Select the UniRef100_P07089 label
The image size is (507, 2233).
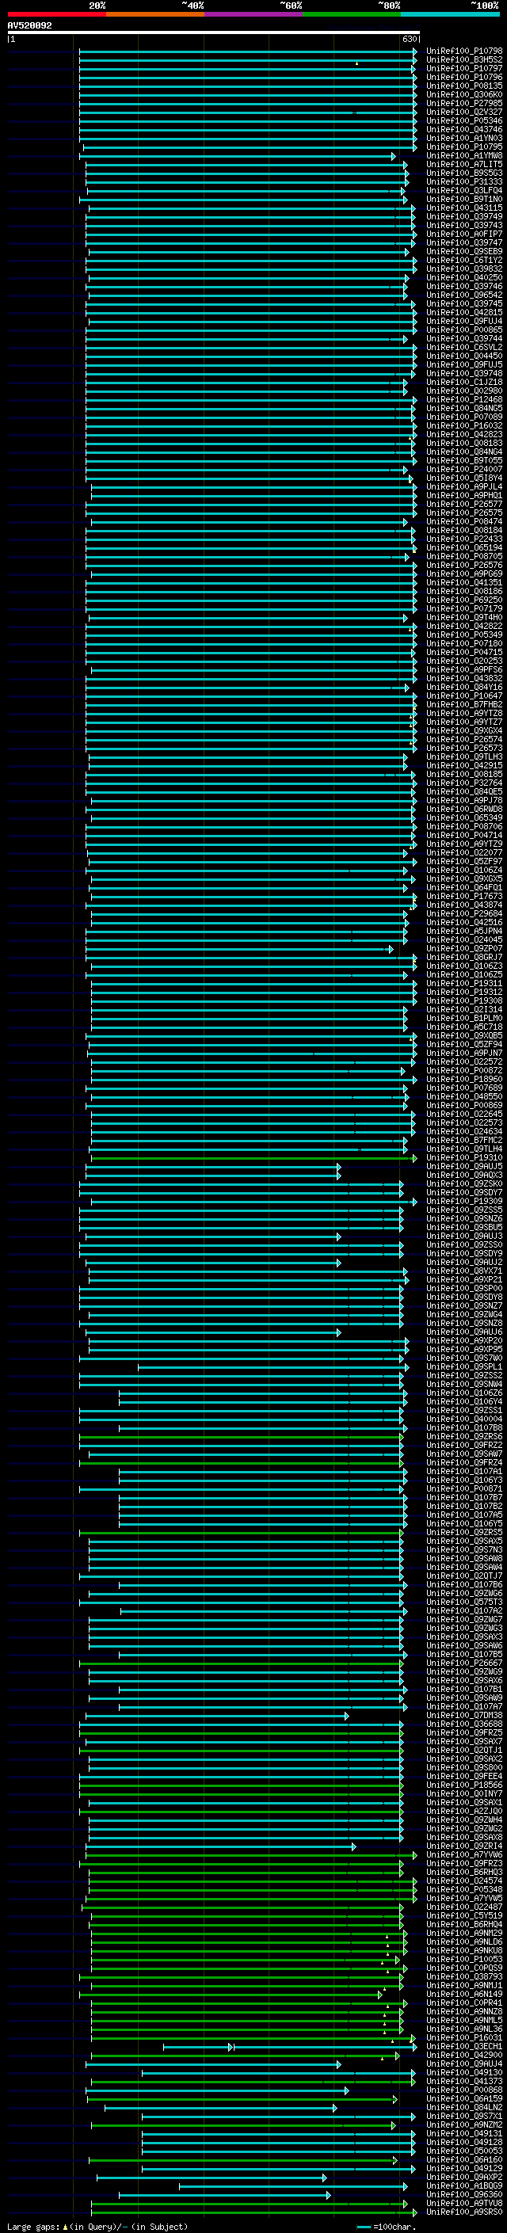click(464, 417)
